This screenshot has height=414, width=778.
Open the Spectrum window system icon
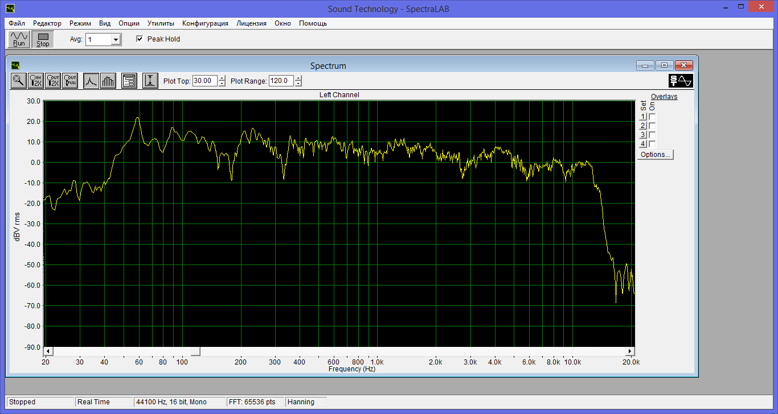tap(15, 65)
